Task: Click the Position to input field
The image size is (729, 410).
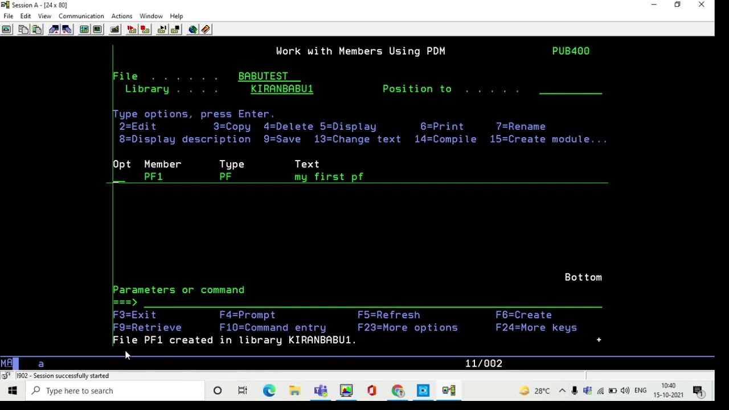Action: [571, 89]
